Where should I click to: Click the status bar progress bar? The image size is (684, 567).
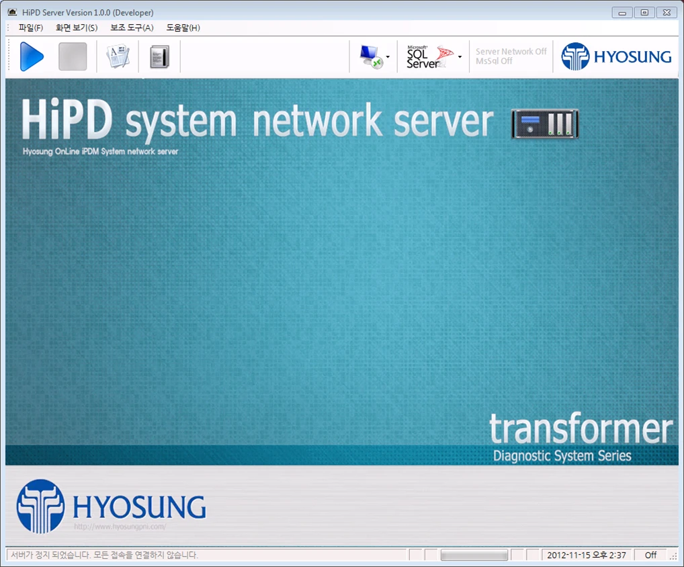[x=474, y=555]
